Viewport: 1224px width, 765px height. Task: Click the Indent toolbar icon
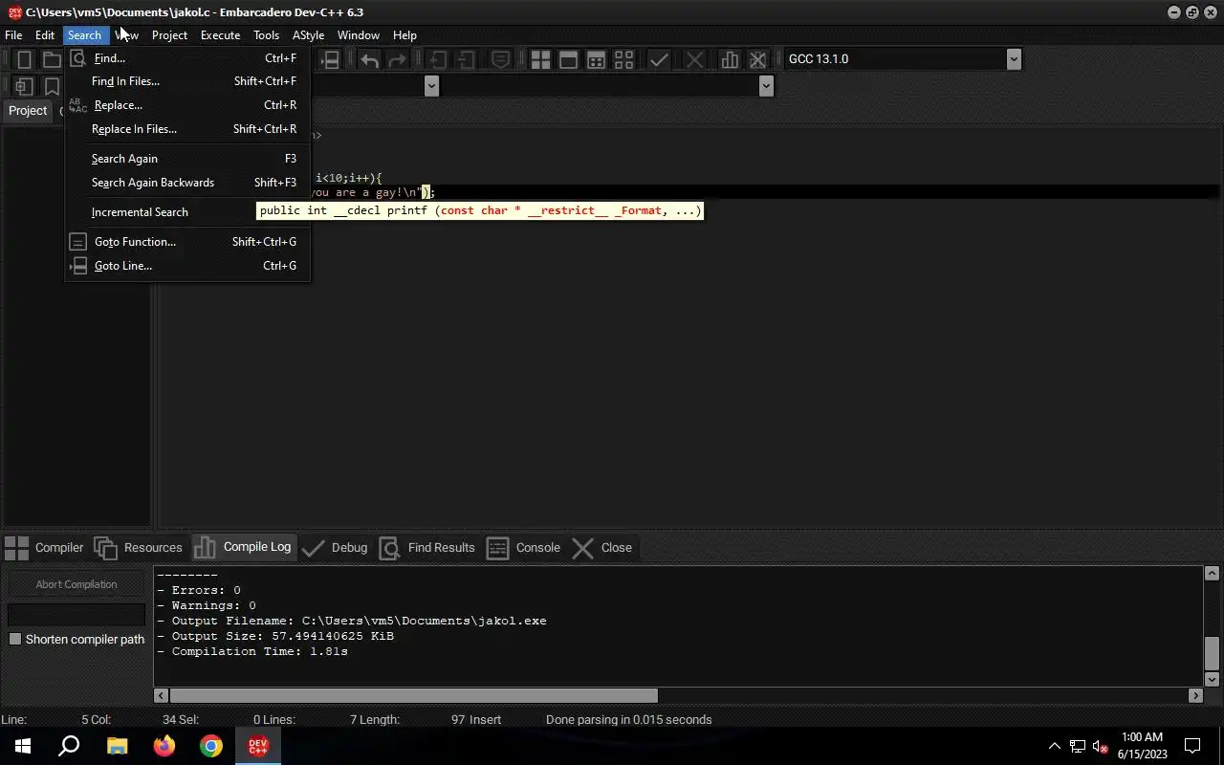[437, 59]
